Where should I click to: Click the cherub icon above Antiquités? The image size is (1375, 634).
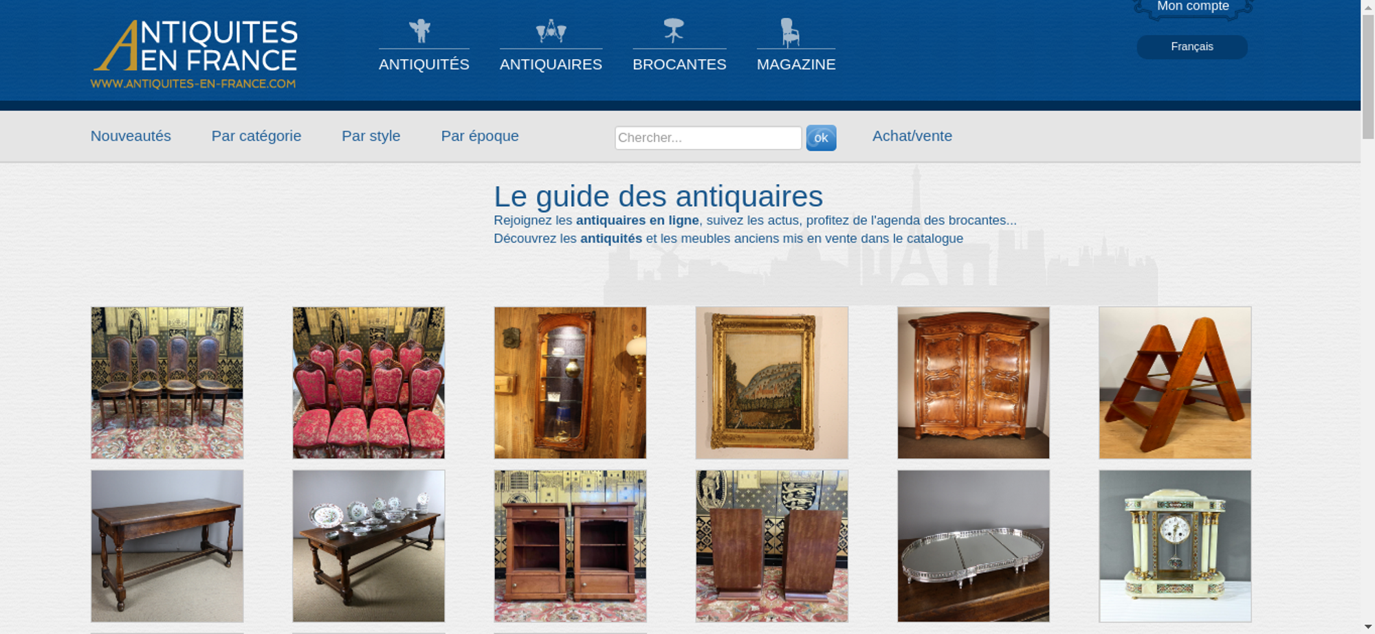coord(420,31)
